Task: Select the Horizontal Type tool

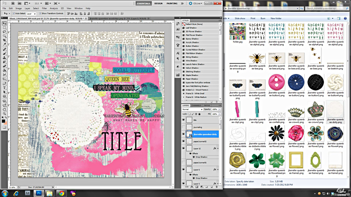Action: tap(4, 88)
